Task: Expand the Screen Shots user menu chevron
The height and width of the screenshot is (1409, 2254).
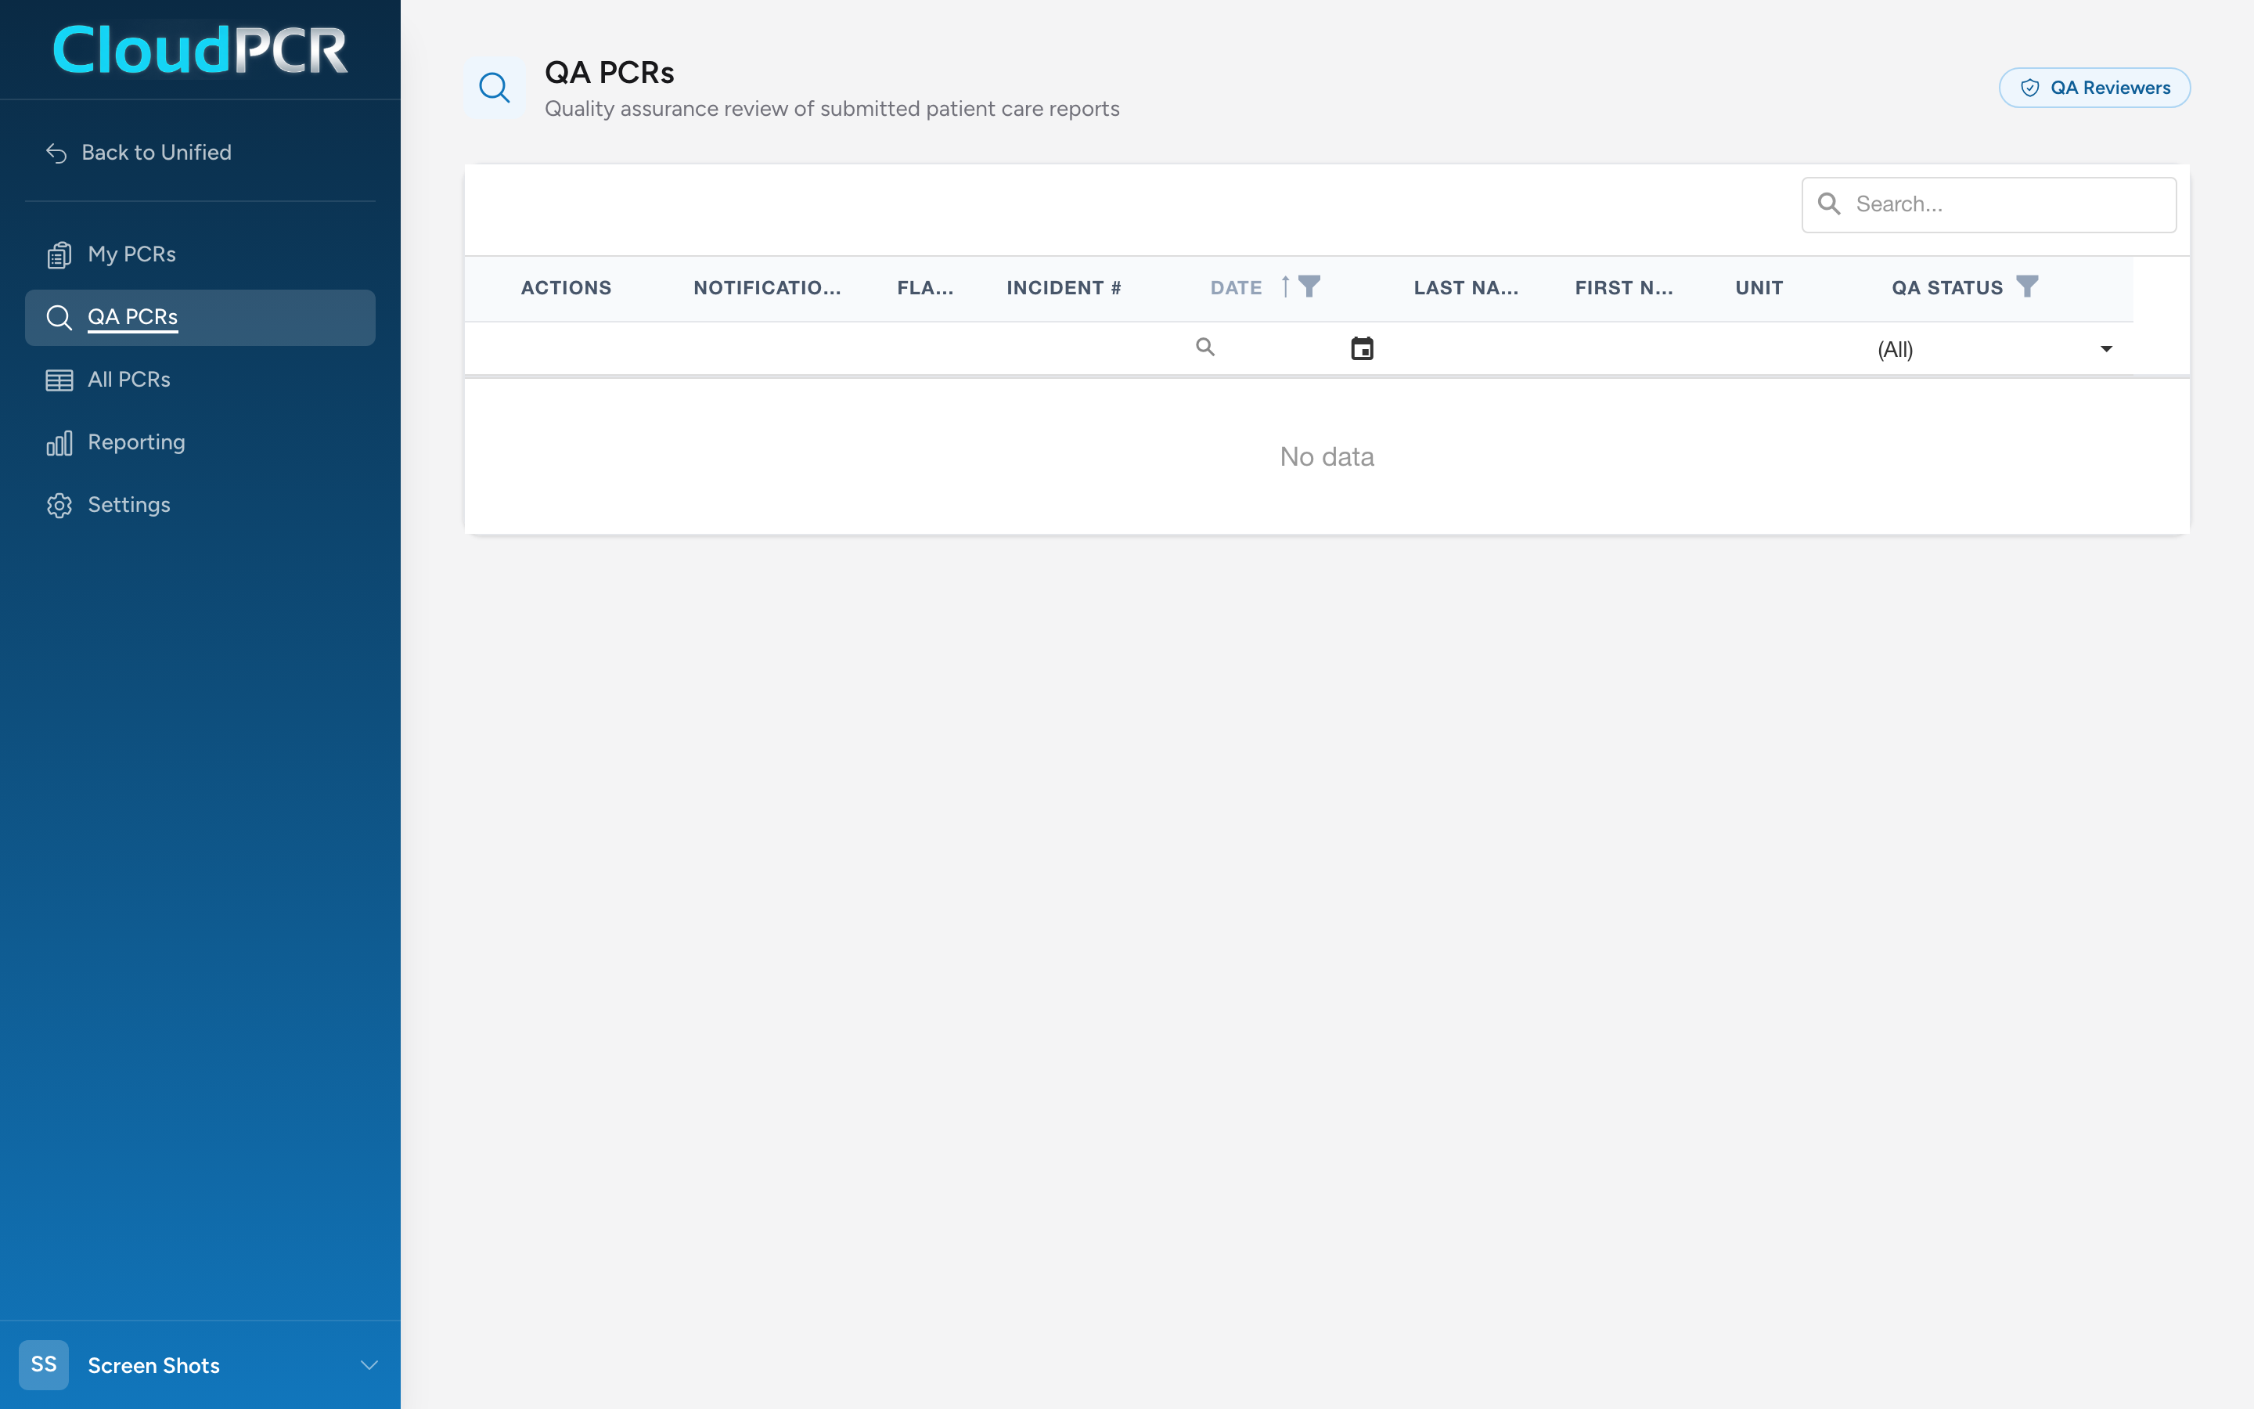Action: (x=369, y=1365)
